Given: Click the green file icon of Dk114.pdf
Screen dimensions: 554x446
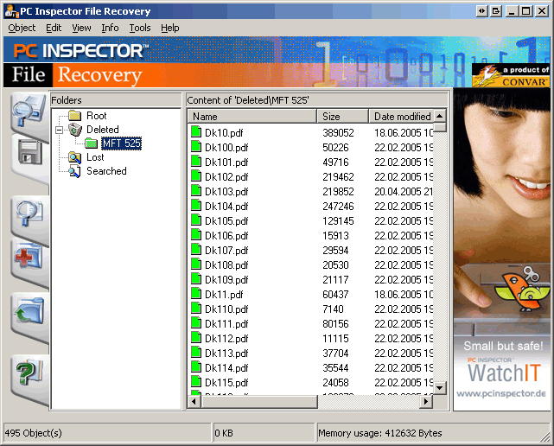Looking at the screenshot, I should point(196,366).
